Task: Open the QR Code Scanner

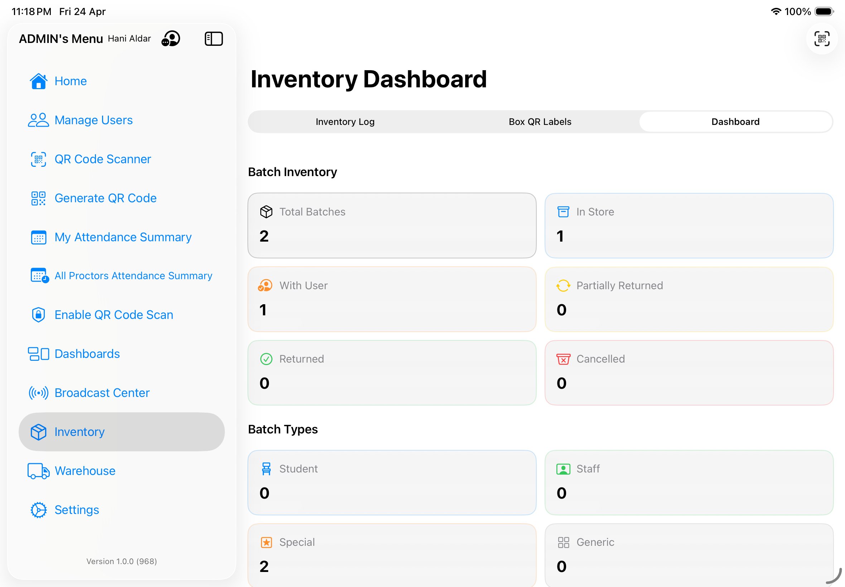Action: coord(103,159)
